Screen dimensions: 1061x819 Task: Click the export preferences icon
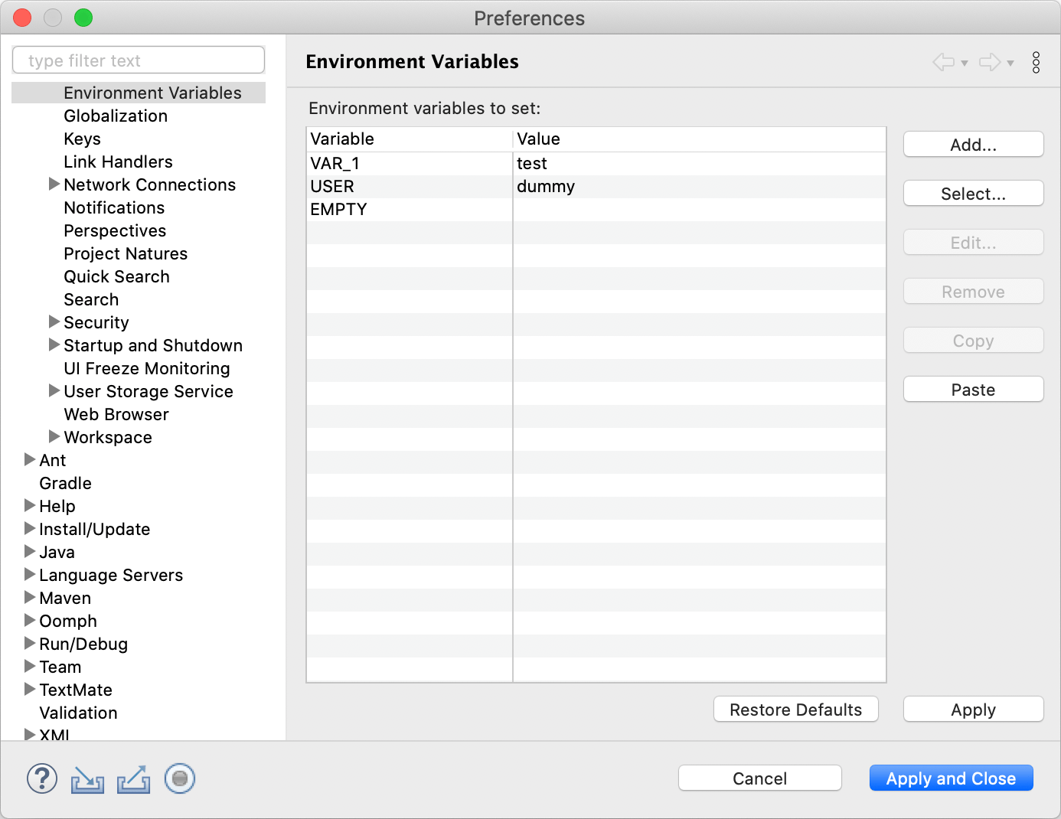click(x=133, y=778)
